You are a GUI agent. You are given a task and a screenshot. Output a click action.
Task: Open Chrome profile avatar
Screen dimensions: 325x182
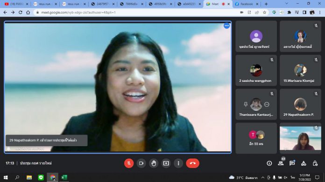(x=312, y=13)
